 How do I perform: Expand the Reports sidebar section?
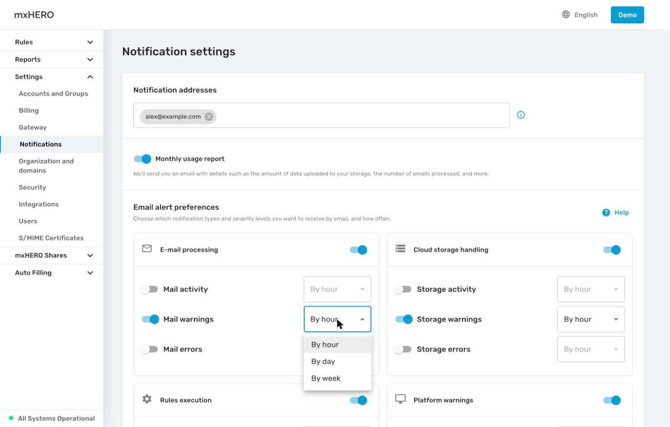click(51, 59)
